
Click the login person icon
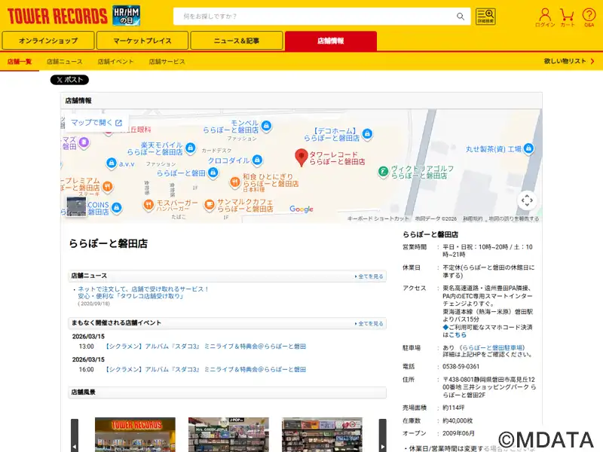point(545,16)
